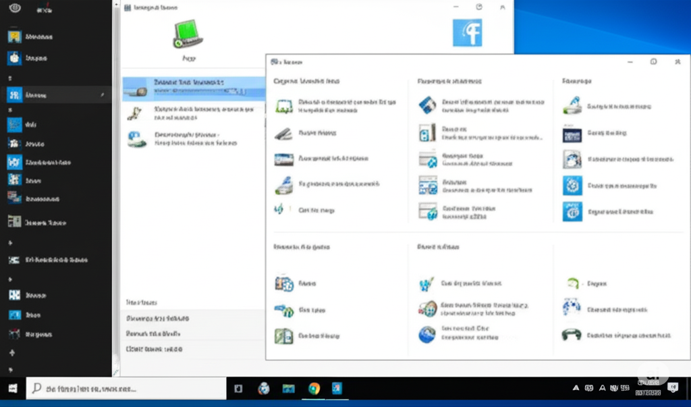Viewport: 691px width, 407px height.
Task: Open the window icon with blue refresh arrows
Action: pos(427,159)
